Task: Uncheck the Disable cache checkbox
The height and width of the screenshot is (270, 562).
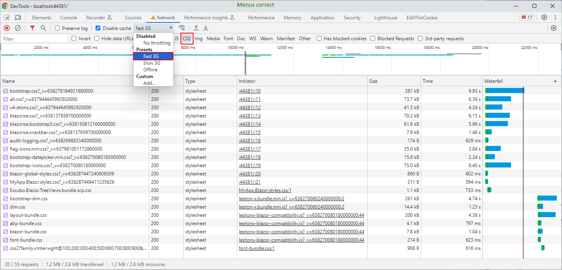Action: coord(98,28)
